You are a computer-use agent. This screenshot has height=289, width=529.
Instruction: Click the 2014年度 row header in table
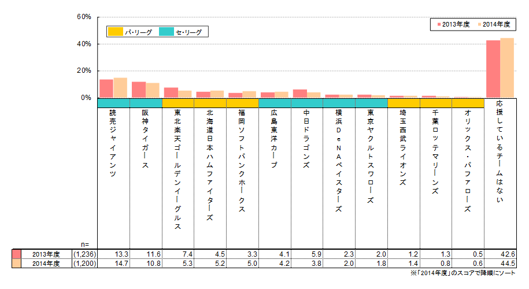46,264
